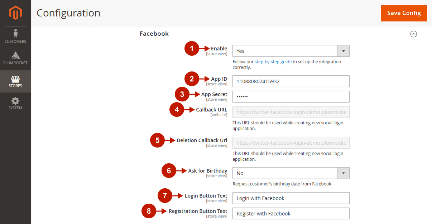Click the Facebook section heading

click(x=154, y=34)
